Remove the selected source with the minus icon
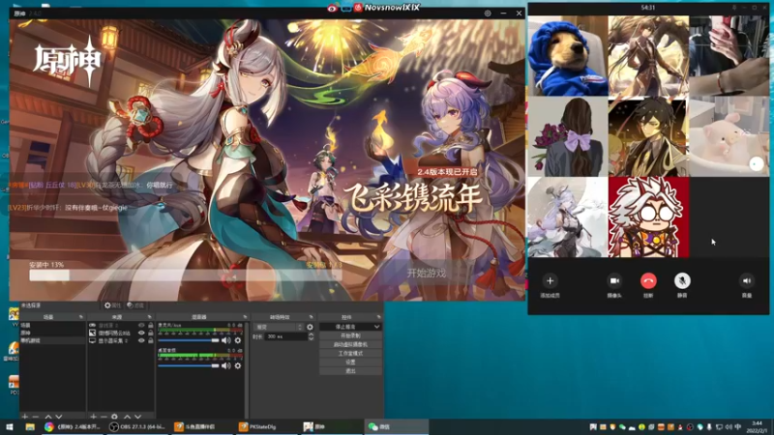Image resolution: width=774 pixels, height=435 pixels. coord(104,417)
